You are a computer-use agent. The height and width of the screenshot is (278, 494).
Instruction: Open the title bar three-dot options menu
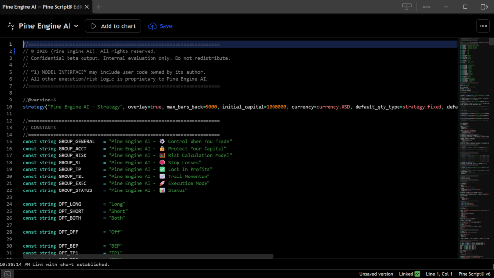click(x=426, y=7)
